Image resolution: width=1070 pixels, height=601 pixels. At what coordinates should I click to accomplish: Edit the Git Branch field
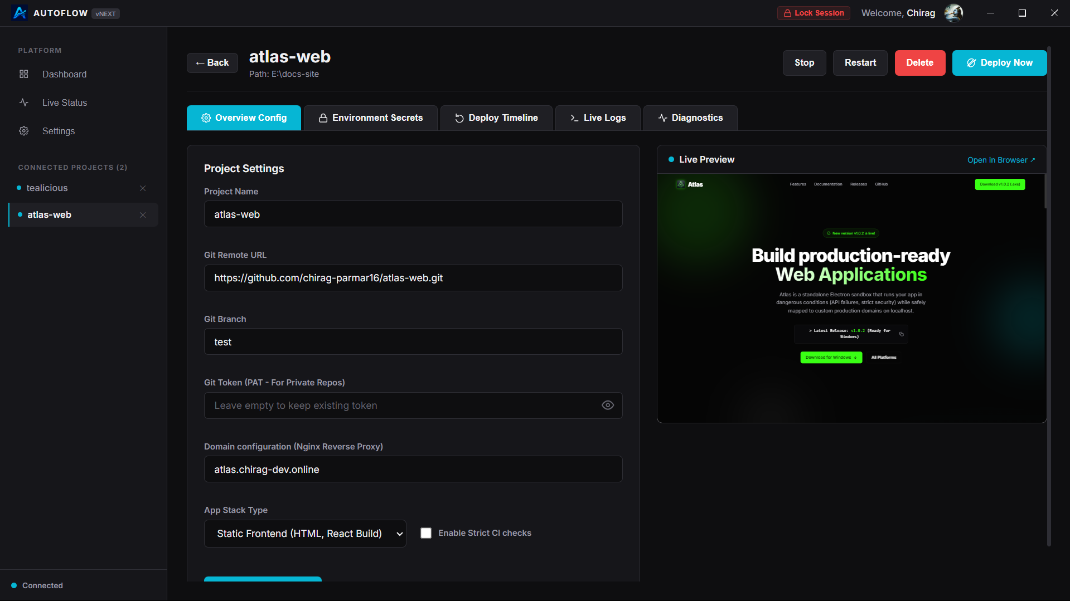413,342
